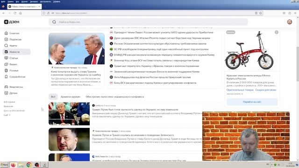Screen dimensions: 299x168
Task: Reload the page in the browser
Action: coord(15,13)
